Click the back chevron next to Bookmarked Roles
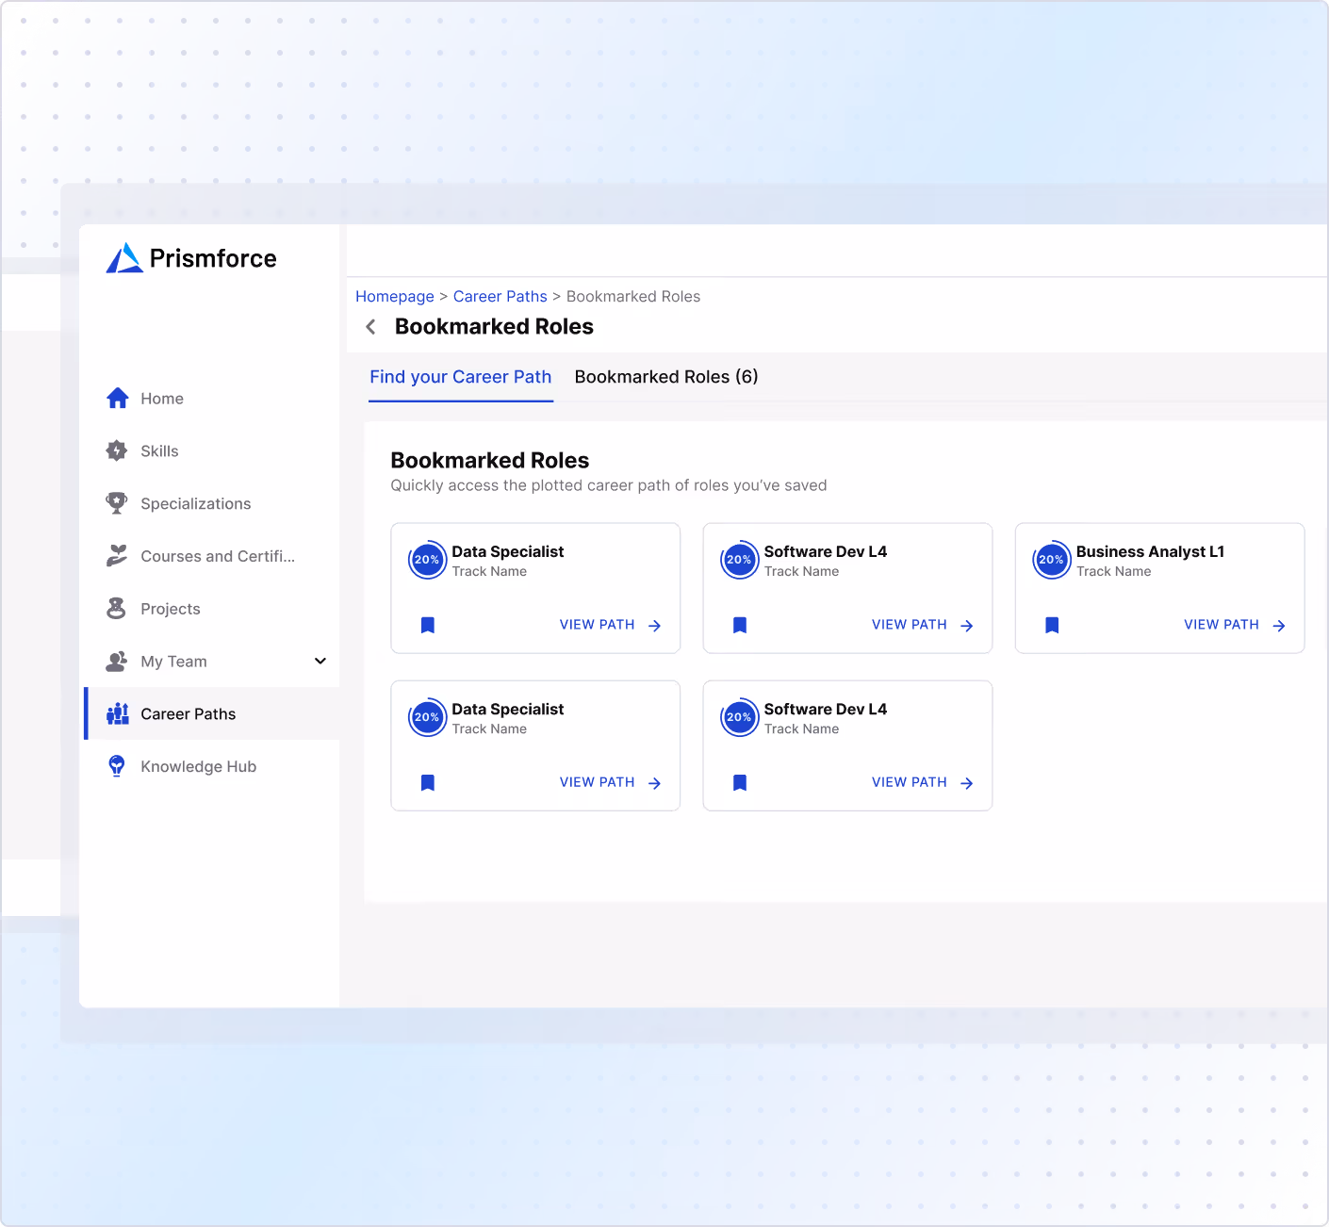 click(x=370, y=326)
